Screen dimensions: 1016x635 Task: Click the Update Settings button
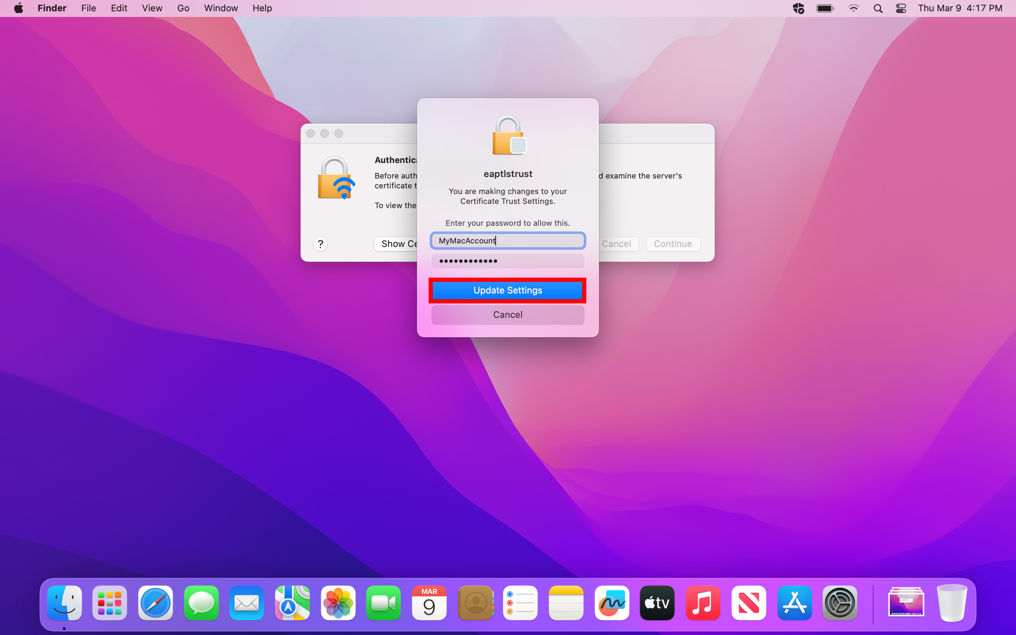pos(508,290)
